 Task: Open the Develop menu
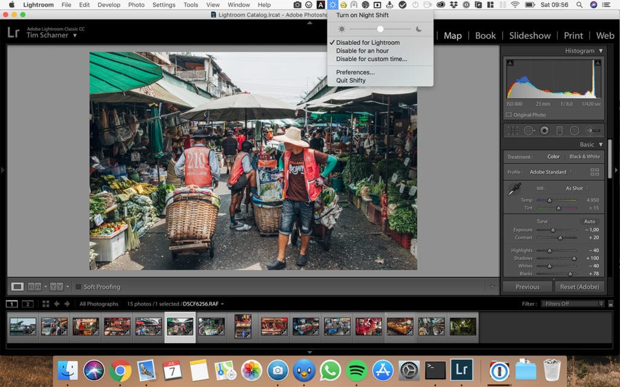[109, 5]
